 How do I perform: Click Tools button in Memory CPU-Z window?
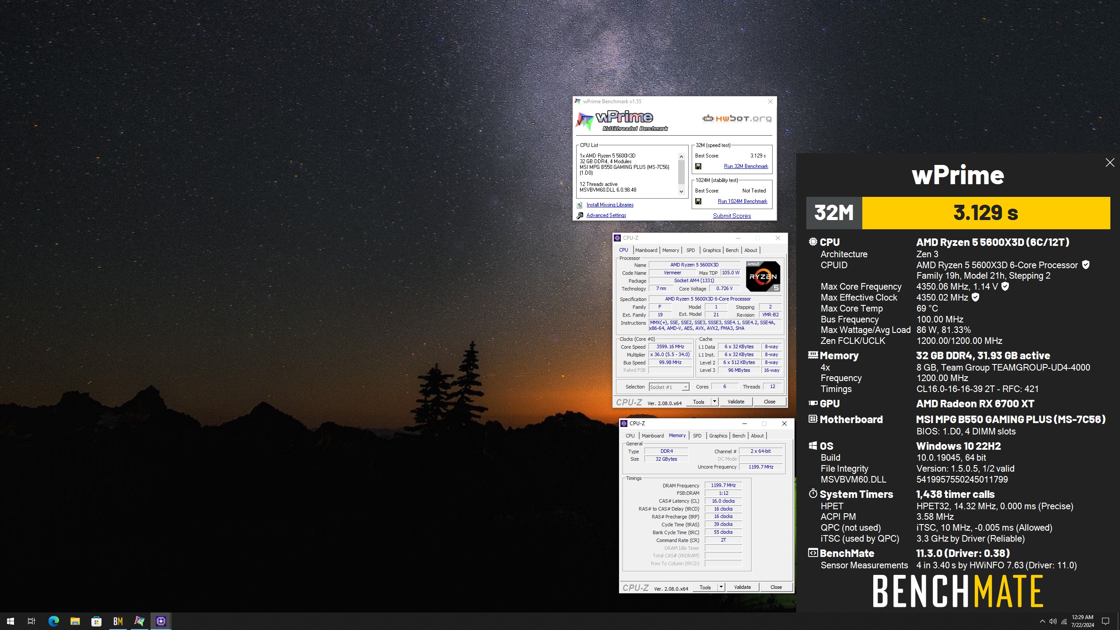click(705, 587)
